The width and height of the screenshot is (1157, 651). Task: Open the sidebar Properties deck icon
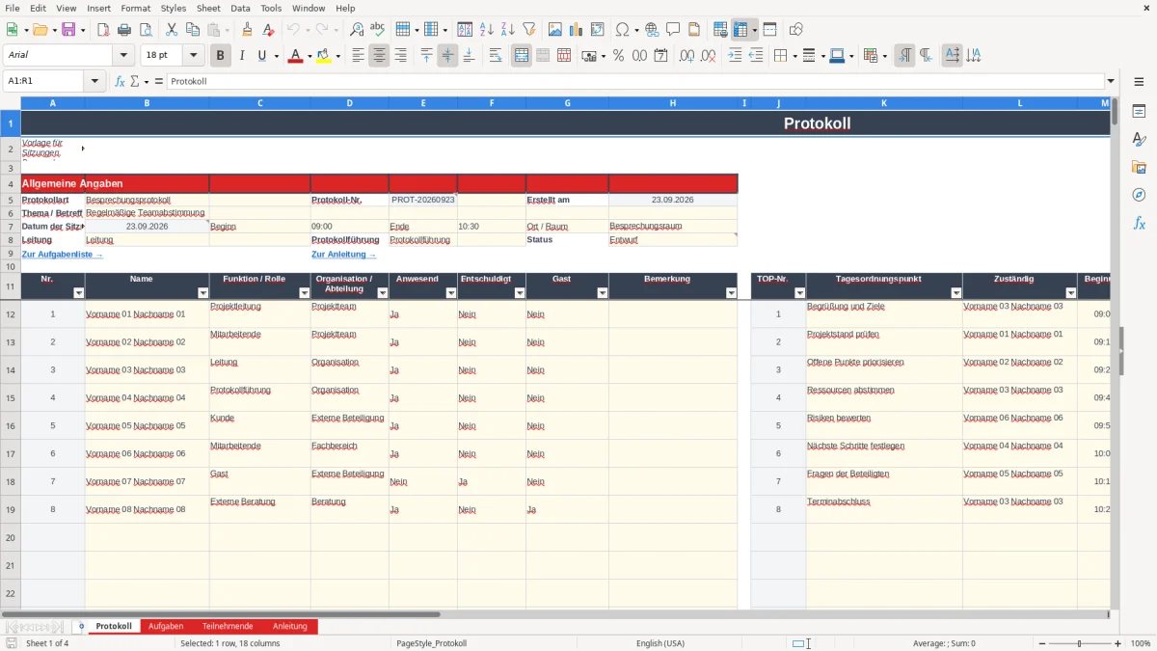(x=1139, y=112)
